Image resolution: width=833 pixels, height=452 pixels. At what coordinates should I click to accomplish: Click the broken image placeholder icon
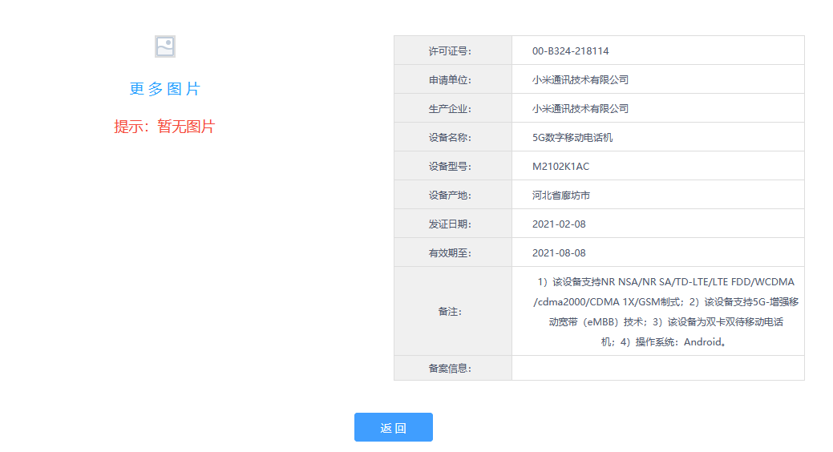pyautogui.click(x=164, y=46)
